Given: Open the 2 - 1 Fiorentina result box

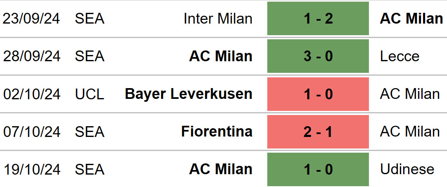Looking at the screenshot, I should (318, 132).
